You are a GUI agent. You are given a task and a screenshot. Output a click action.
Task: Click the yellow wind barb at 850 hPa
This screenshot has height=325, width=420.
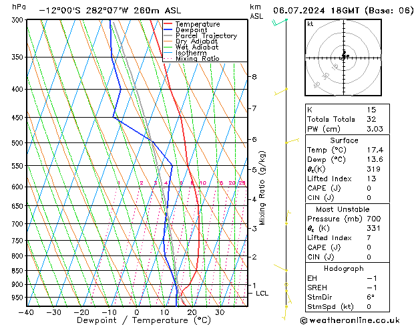(x=280, y=267)
